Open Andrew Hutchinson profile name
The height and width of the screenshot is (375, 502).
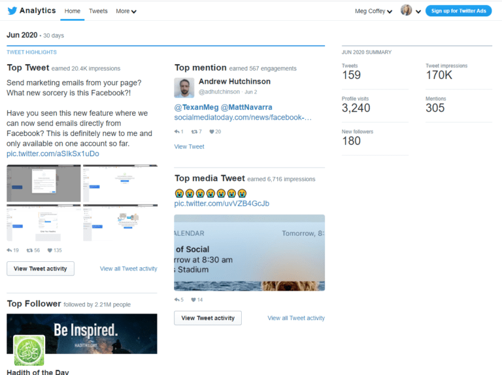tap(235, 82)
